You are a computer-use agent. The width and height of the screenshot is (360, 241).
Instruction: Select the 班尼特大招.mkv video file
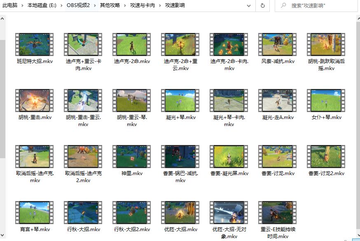[35, 49]
